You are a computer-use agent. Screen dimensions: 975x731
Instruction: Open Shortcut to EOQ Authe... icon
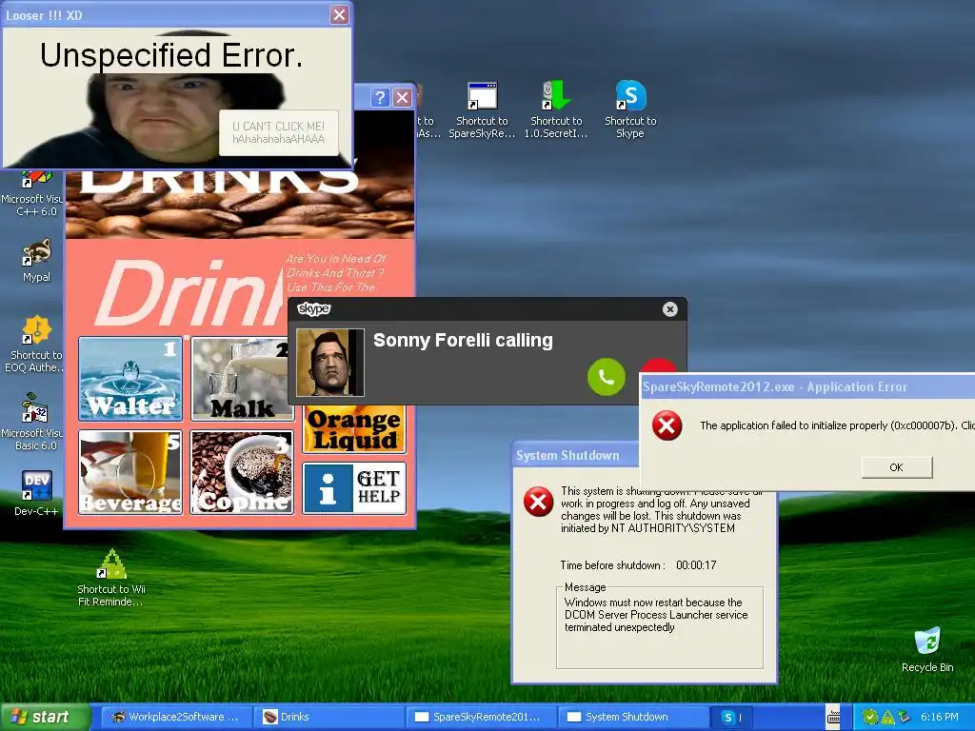(x=34, y=344)
